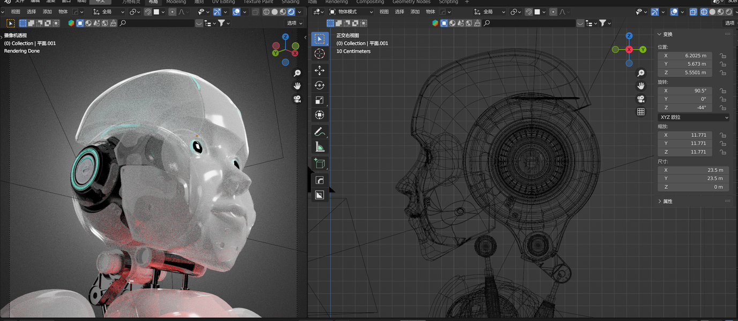Switch perspective/orthographic with grid icon
This screenshot has height=321, width=738.
tap(640, 112)
